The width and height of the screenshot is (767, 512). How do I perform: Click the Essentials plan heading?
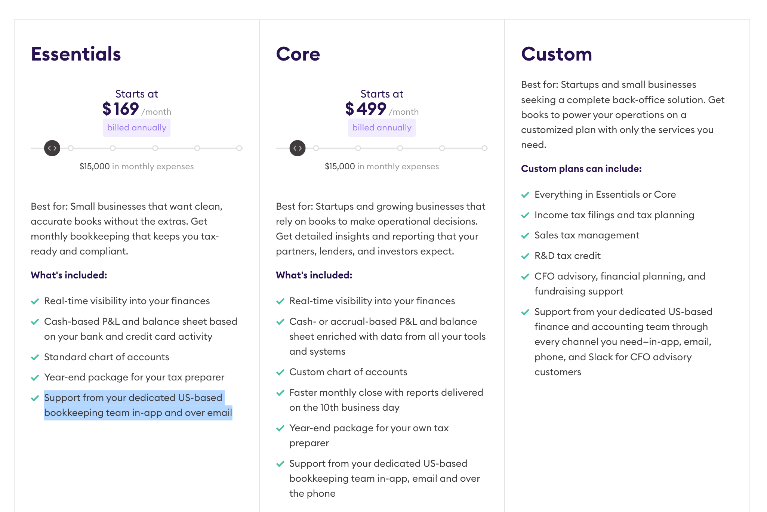(x=76, y=54)
